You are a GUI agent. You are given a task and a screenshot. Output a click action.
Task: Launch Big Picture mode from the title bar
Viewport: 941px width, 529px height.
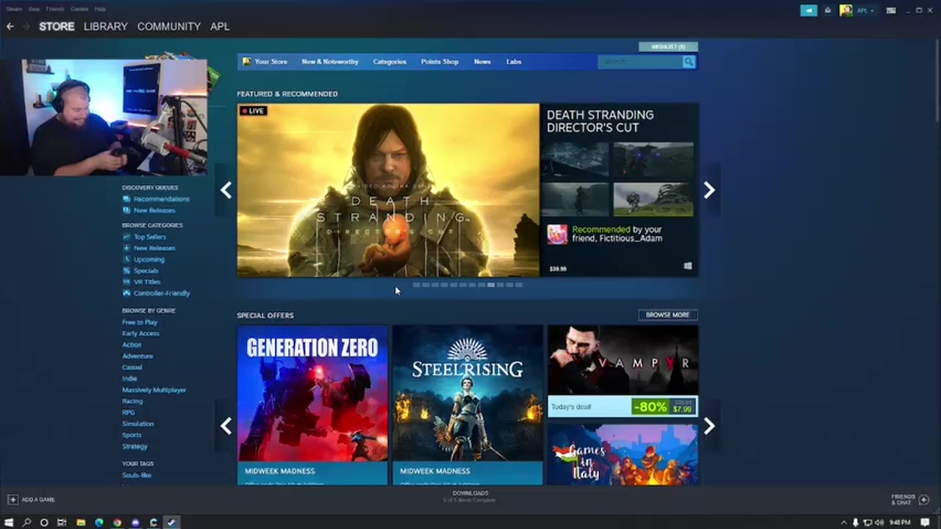(x=891, y=10)
